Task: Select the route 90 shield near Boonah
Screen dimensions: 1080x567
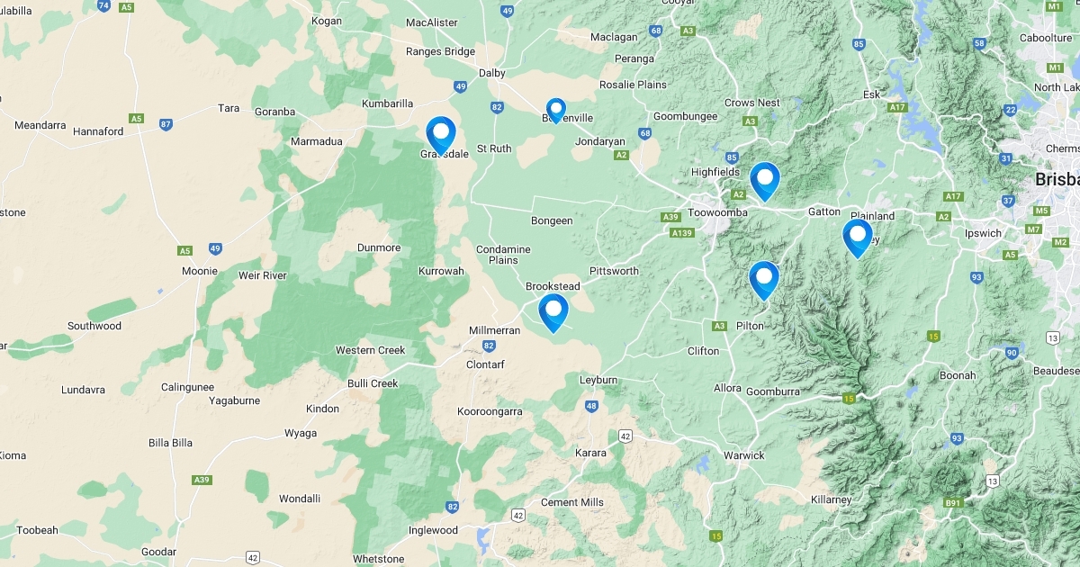Action: (x=1012, y=352)
